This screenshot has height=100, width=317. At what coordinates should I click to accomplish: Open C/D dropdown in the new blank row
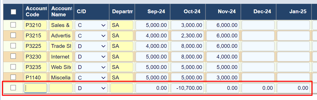(91, 88)
